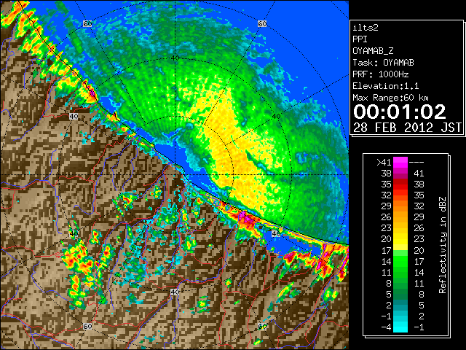The width and height of the screenshot is (466, 350).
Task: Select the 'Elevation:1.1' value
Action: (x=386, y=86)
